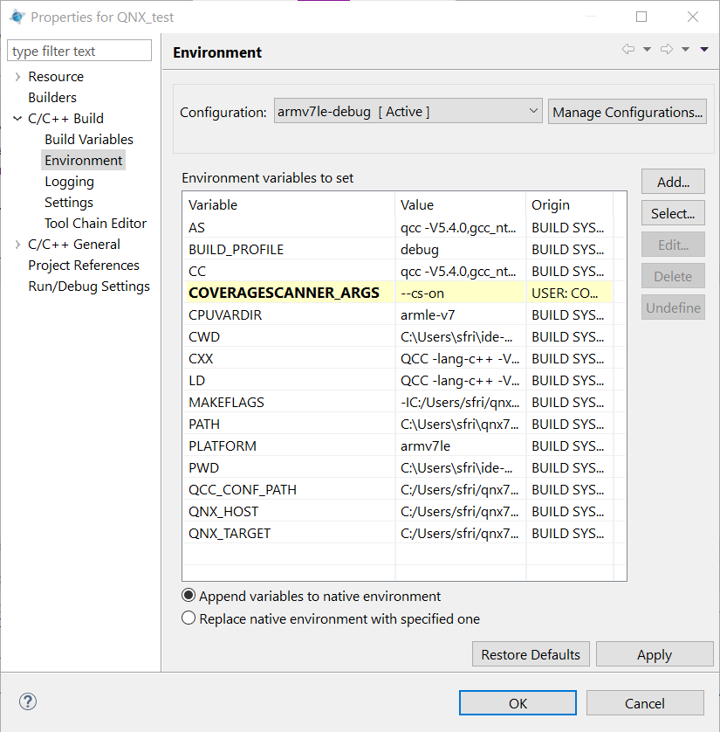This screenshot has height=732, width=720.
Task: Click Manage Configurations
Action: 627,111
